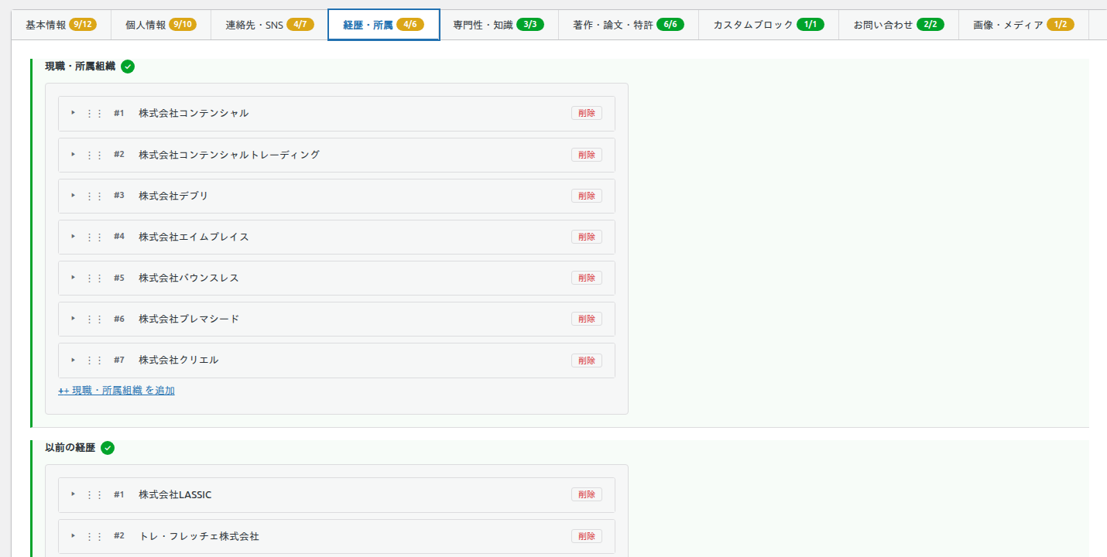This screenshot has height=557, width=1107.
Task: Click drag handle icon for 株式会社コンテンシャル
Action: pos(94,113)
